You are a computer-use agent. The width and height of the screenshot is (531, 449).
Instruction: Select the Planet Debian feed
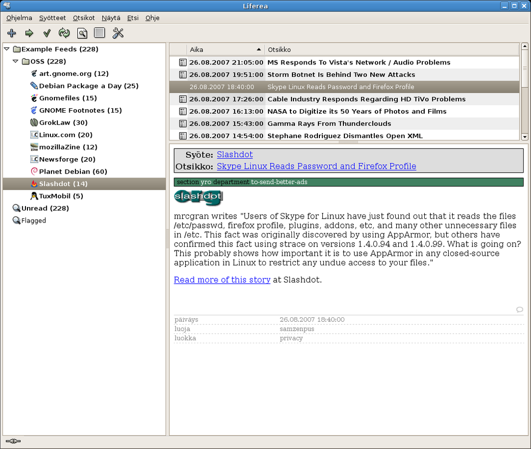[73, 172]
